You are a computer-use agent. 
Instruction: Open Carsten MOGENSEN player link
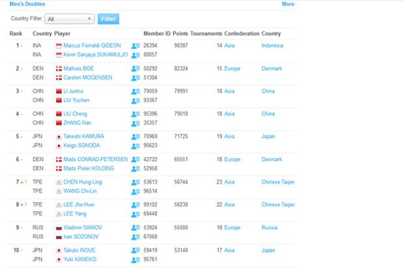[x=88, y=78]
